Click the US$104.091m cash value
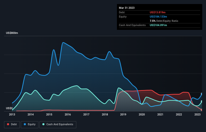This screenshot has width=206, height=132. [158, 25]
